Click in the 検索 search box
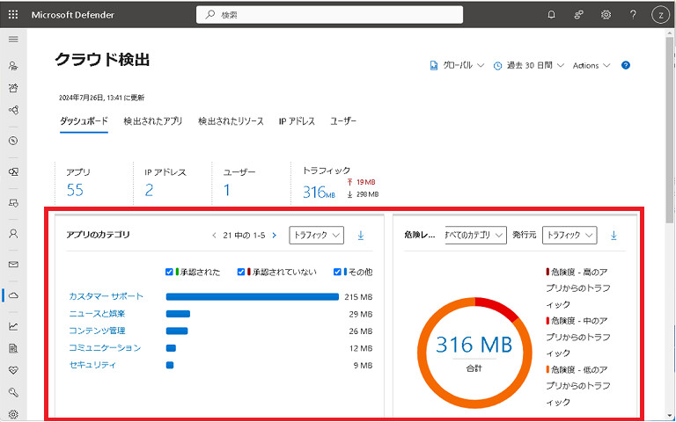The image size is (676, 422). click(x=330, y=15)
